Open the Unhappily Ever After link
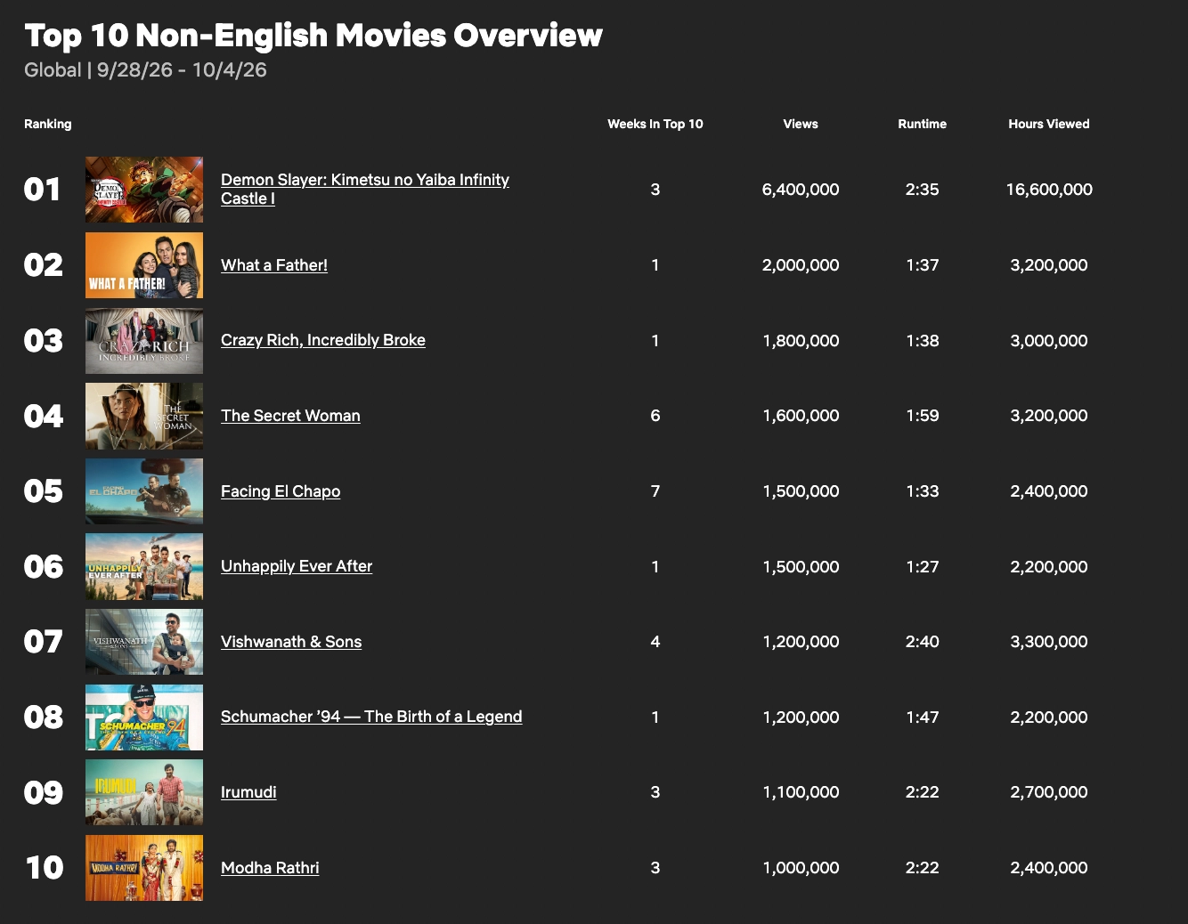 (297, 566)
